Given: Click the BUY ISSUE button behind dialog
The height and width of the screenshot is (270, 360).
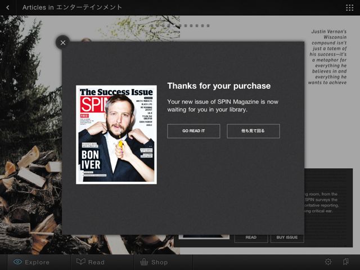Looking at the screenshot, I should coord(287,238).
